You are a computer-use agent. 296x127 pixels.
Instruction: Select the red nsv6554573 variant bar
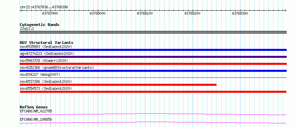(153, 92)
